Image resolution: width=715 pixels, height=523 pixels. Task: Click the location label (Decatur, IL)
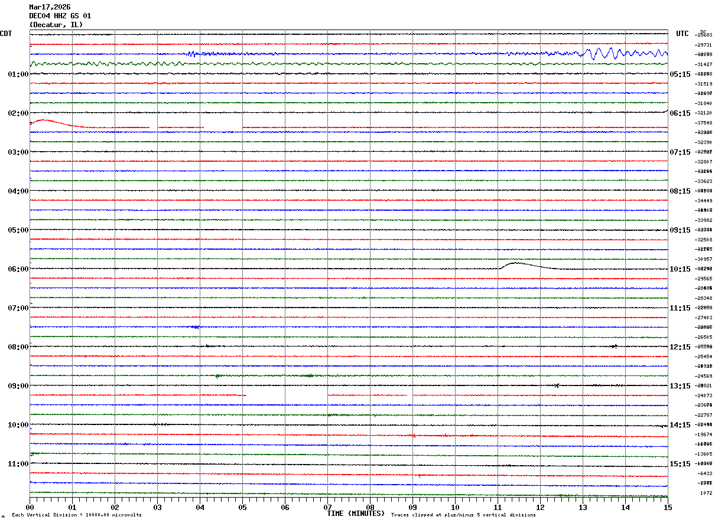coord(56,25)
